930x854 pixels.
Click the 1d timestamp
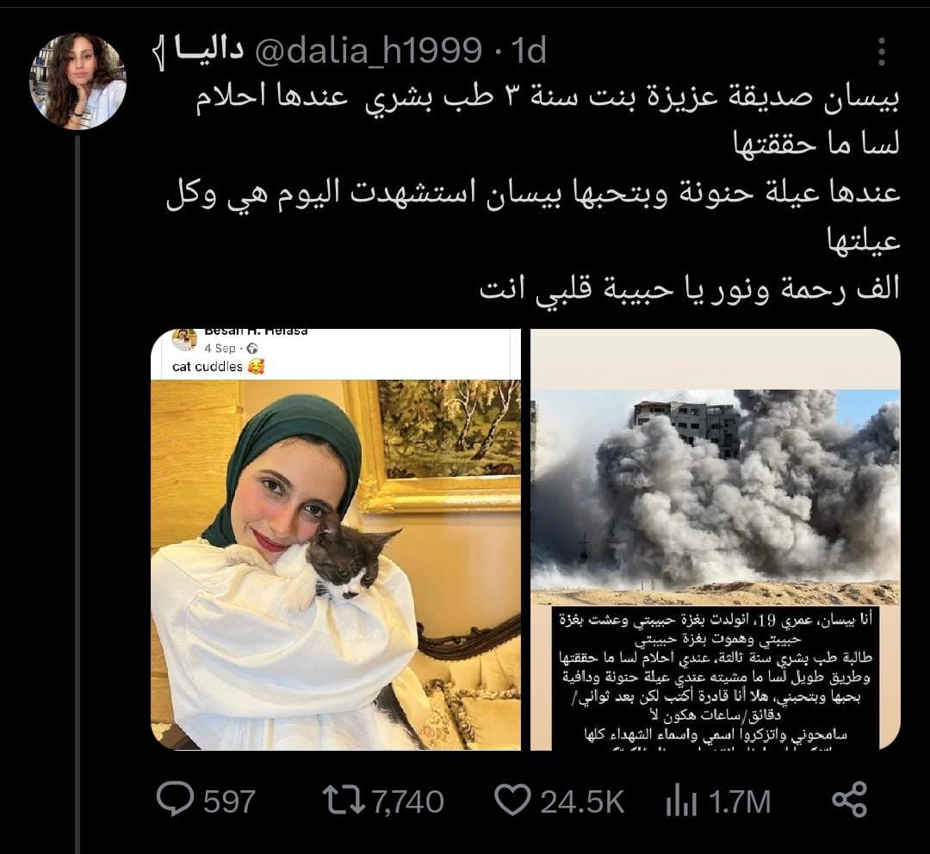click(x=528, y=51)
